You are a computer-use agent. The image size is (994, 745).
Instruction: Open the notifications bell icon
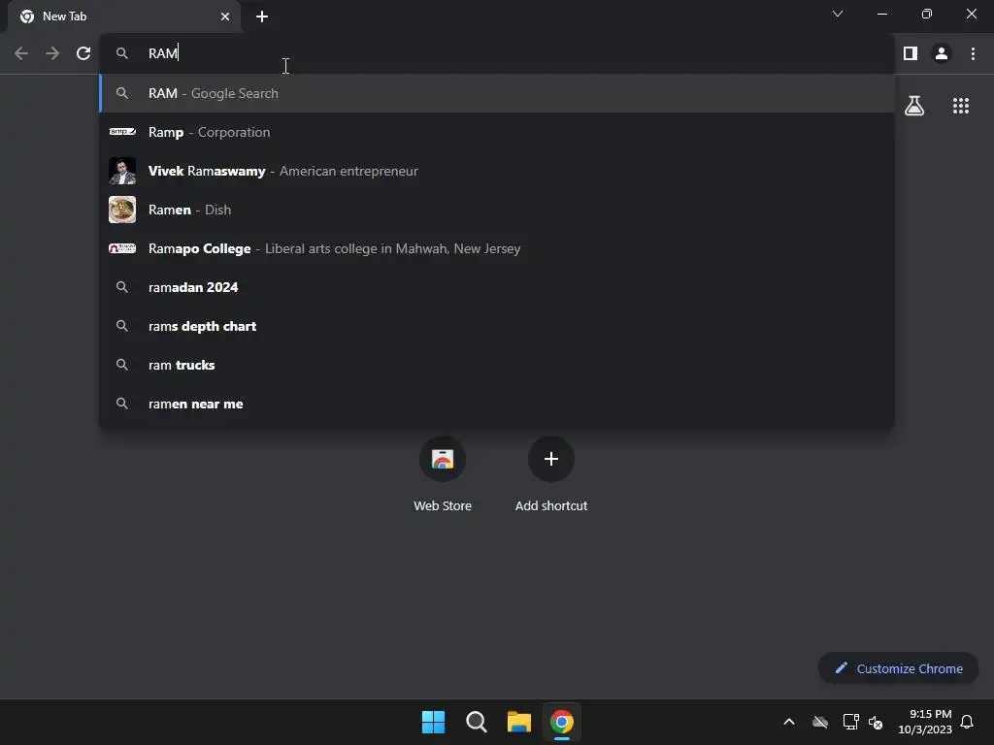968,722
